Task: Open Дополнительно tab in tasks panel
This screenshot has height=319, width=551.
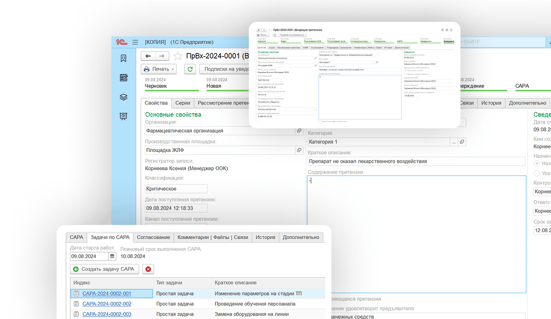Action: coord(301,238)
